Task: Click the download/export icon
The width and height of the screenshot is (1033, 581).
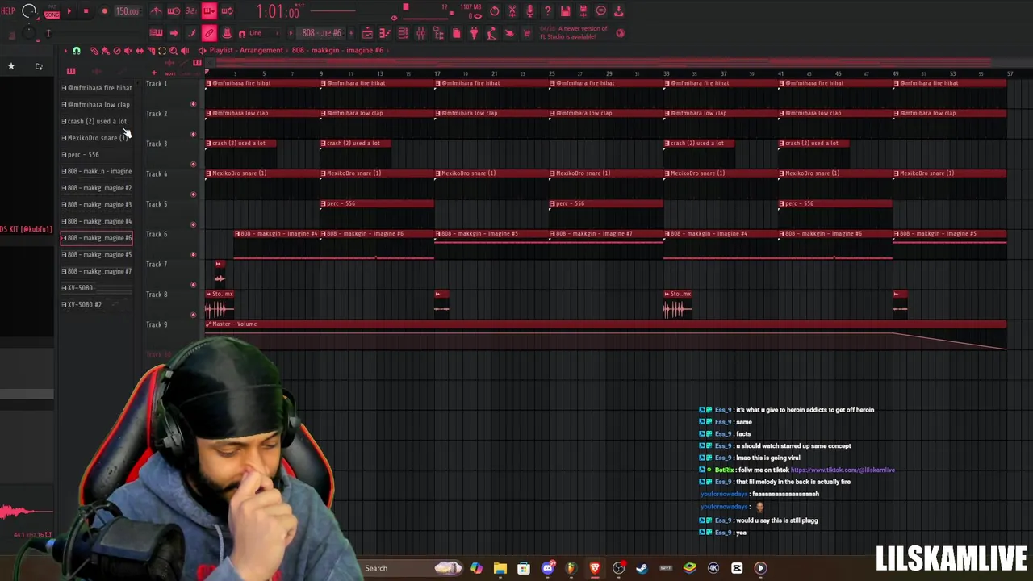Action: pyautogui.click(x=619, y=10)
